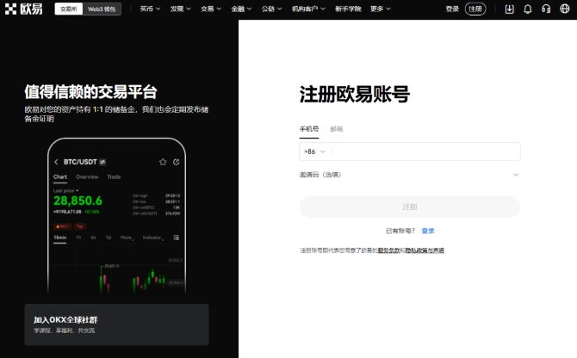Expand the 发现 menu
Viewport: 577px width, 358px height.
point(180,9)
